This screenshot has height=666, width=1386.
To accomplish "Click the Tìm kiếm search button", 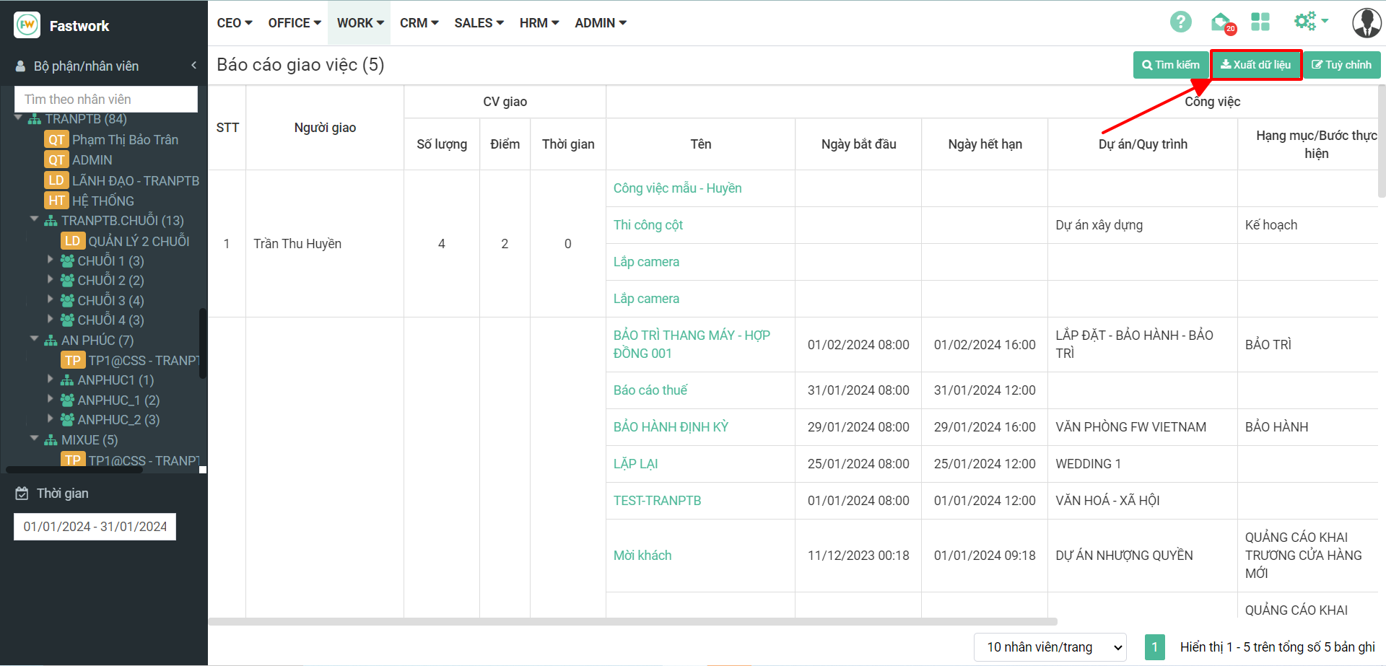I will click(1170, 65).
